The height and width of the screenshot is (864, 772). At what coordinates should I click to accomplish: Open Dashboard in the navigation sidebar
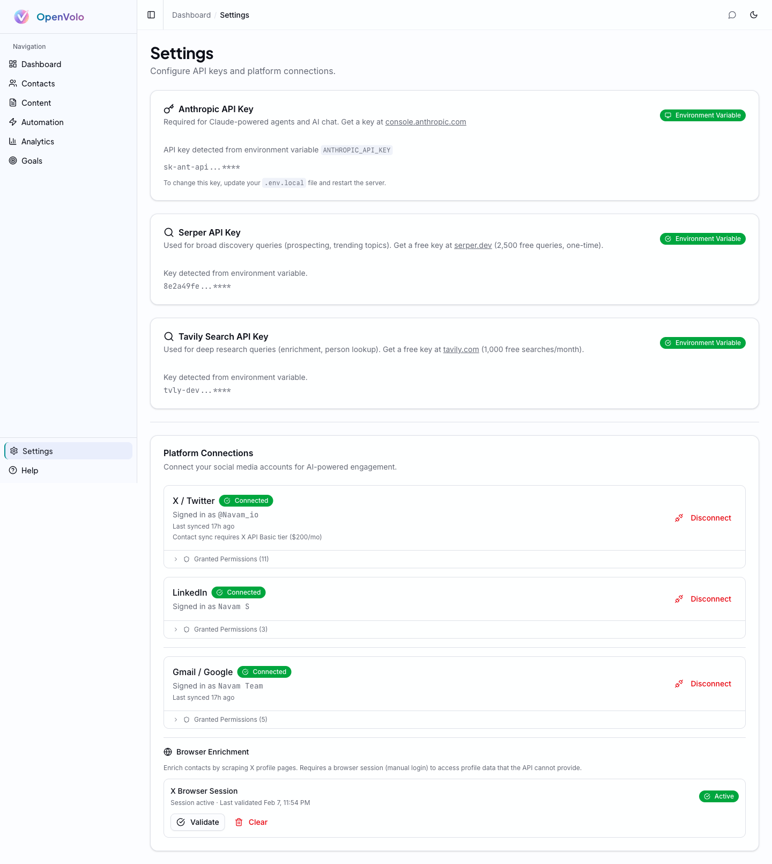click(69, 64)
